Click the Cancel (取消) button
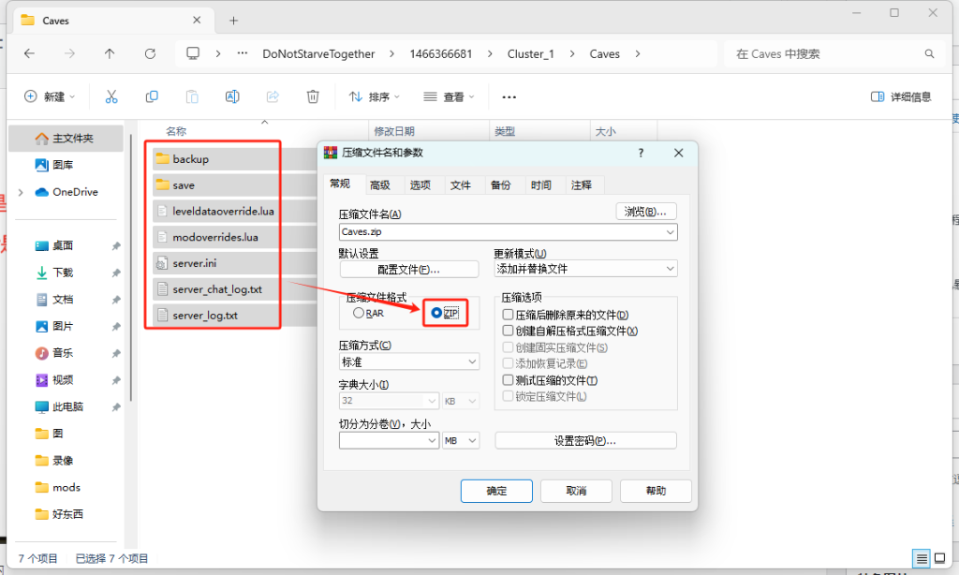This screenshot has height=575, width=959. click(x=576, y=492)
